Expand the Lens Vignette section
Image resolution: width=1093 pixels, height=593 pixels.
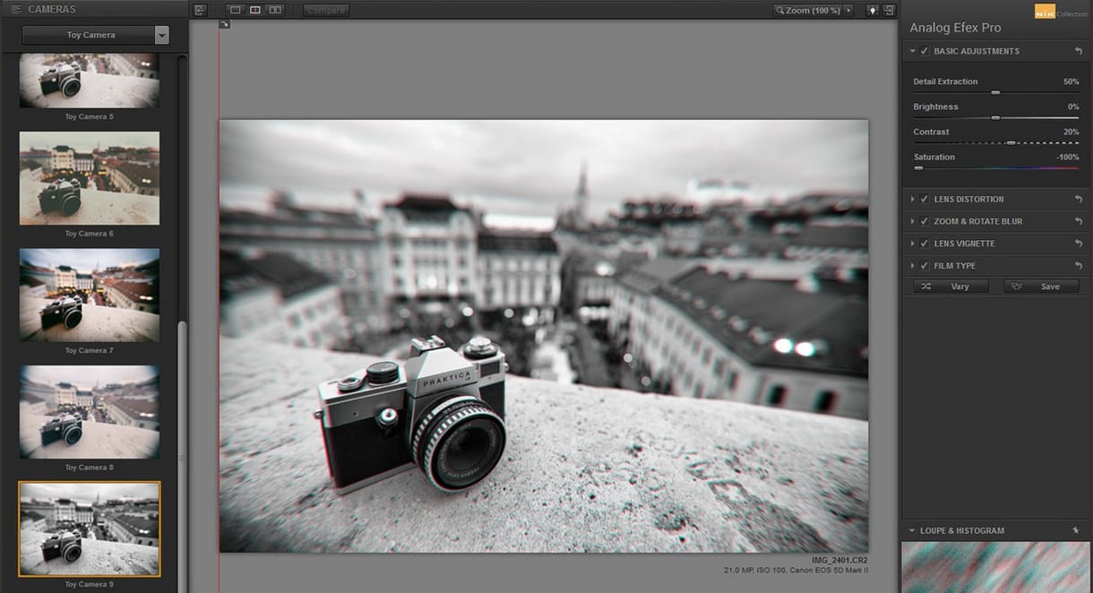913,244
